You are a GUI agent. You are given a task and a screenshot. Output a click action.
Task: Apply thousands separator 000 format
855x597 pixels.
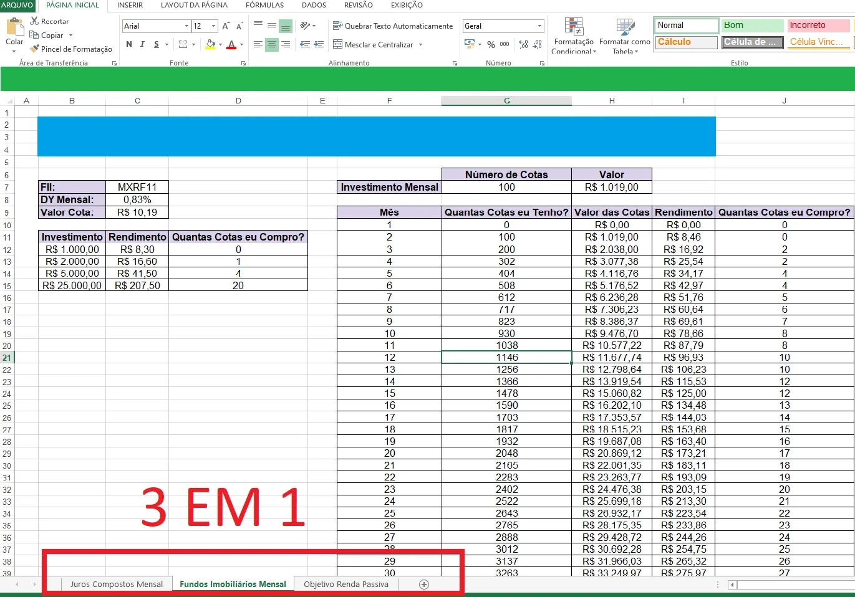click(x=505, y=44)
